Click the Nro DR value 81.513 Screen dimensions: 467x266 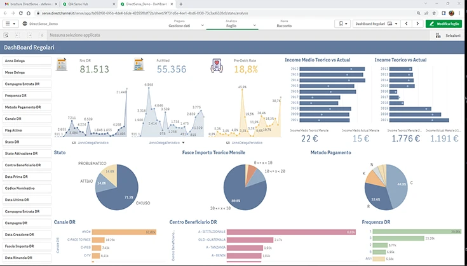(95, 69)
